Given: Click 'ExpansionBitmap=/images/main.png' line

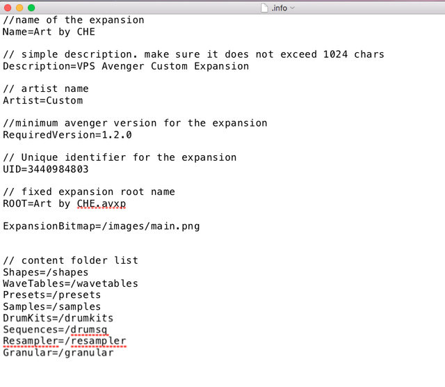Looking at the screenshot, I should point(102,226).
